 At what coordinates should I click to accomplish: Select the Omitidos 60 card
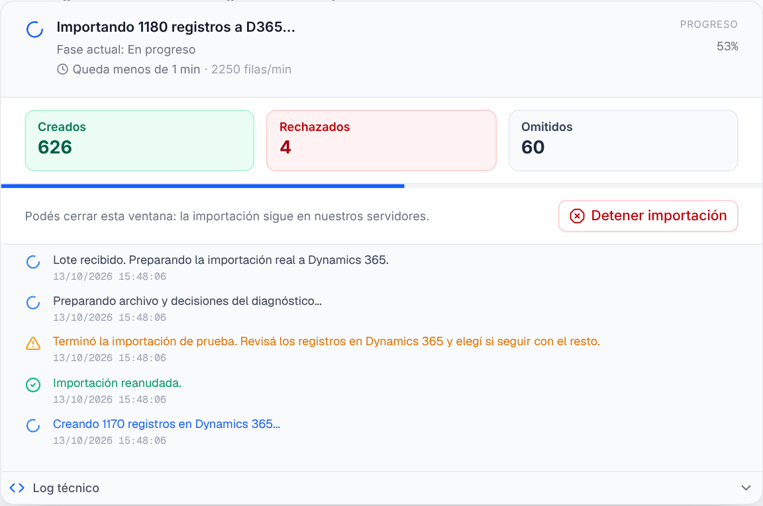pos(623,140)
